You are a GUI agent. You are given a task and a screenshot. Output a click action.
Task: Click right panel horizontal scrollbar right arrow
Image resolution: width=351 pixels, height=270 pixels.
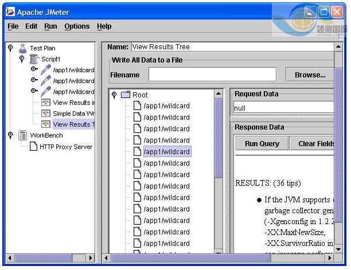[330, 258]
